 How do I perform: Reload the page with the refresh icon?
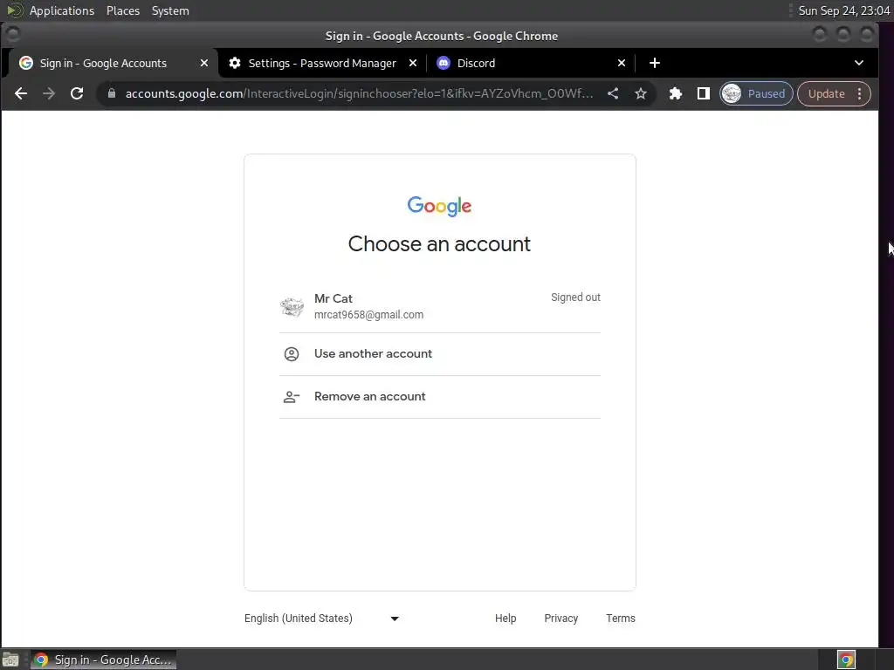coord(77,93)
